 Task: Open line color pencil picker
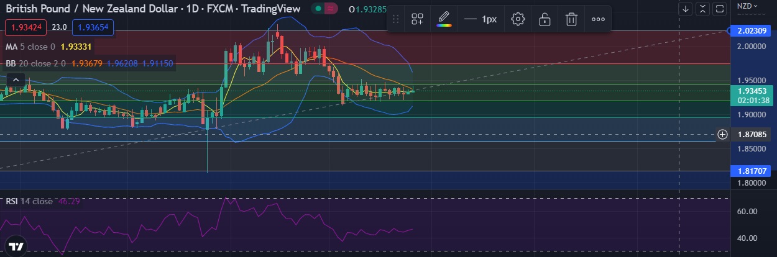(x=444, y=19)
